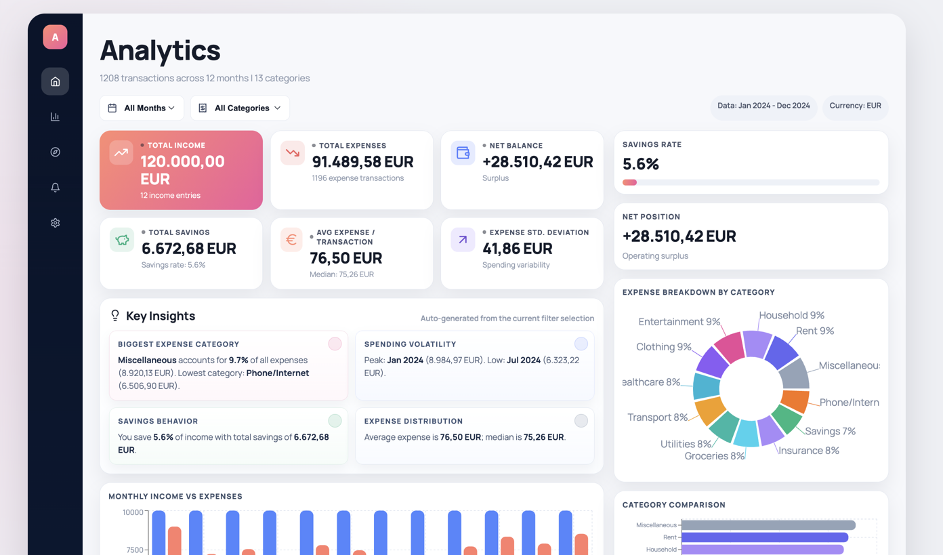Click the Data: Jan 2024 - Dec 2024 pill

tap(763, 106)
